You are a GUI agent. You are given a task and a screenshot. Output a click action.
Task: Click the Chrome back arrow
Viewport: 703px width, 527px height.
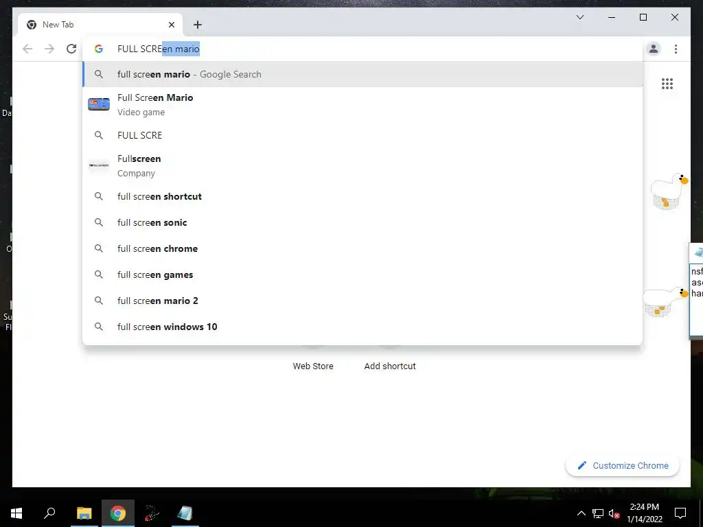(27, 49)
